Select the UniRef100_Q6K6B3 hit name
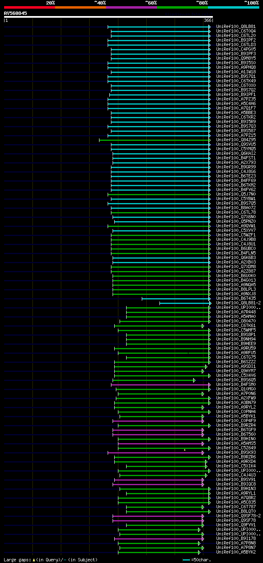 236,258
